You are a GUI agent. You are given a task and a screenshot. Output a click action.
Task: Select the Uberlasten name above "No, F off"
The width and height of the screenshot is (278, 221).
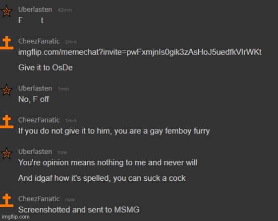pyautogui.click(x=35, y=88)
